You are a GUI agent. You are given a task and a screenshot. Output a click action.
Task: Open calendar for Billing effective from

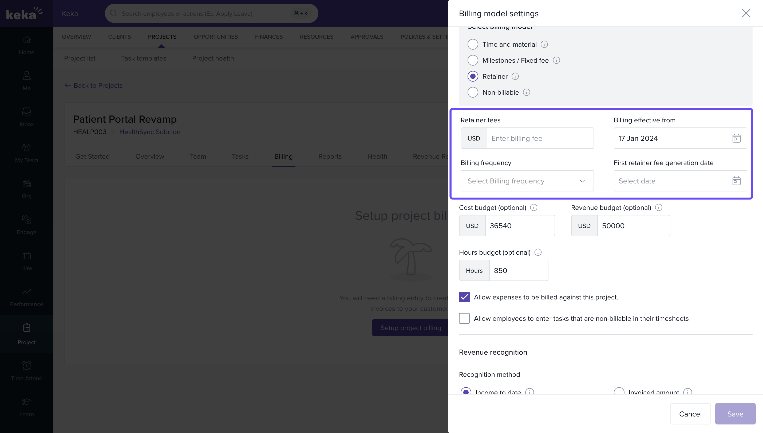tap(736, 138)
